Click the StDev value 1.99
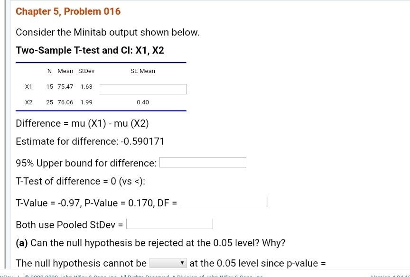 point(86,102)
